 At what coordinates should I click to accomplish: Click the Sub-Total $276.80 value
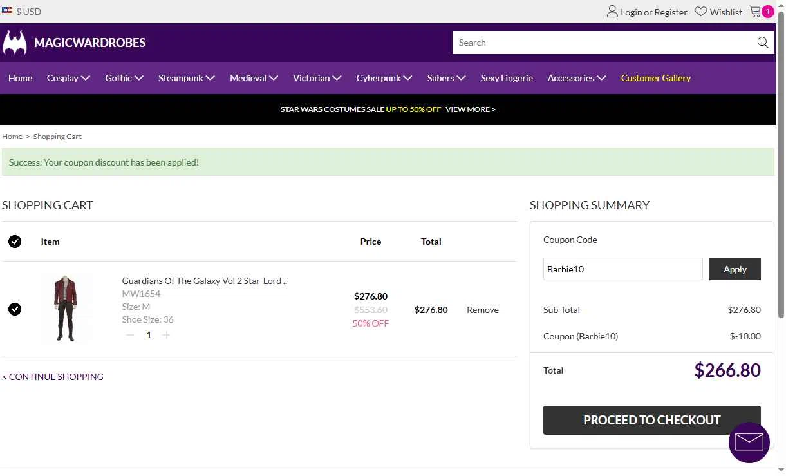[x=744, y=310]
